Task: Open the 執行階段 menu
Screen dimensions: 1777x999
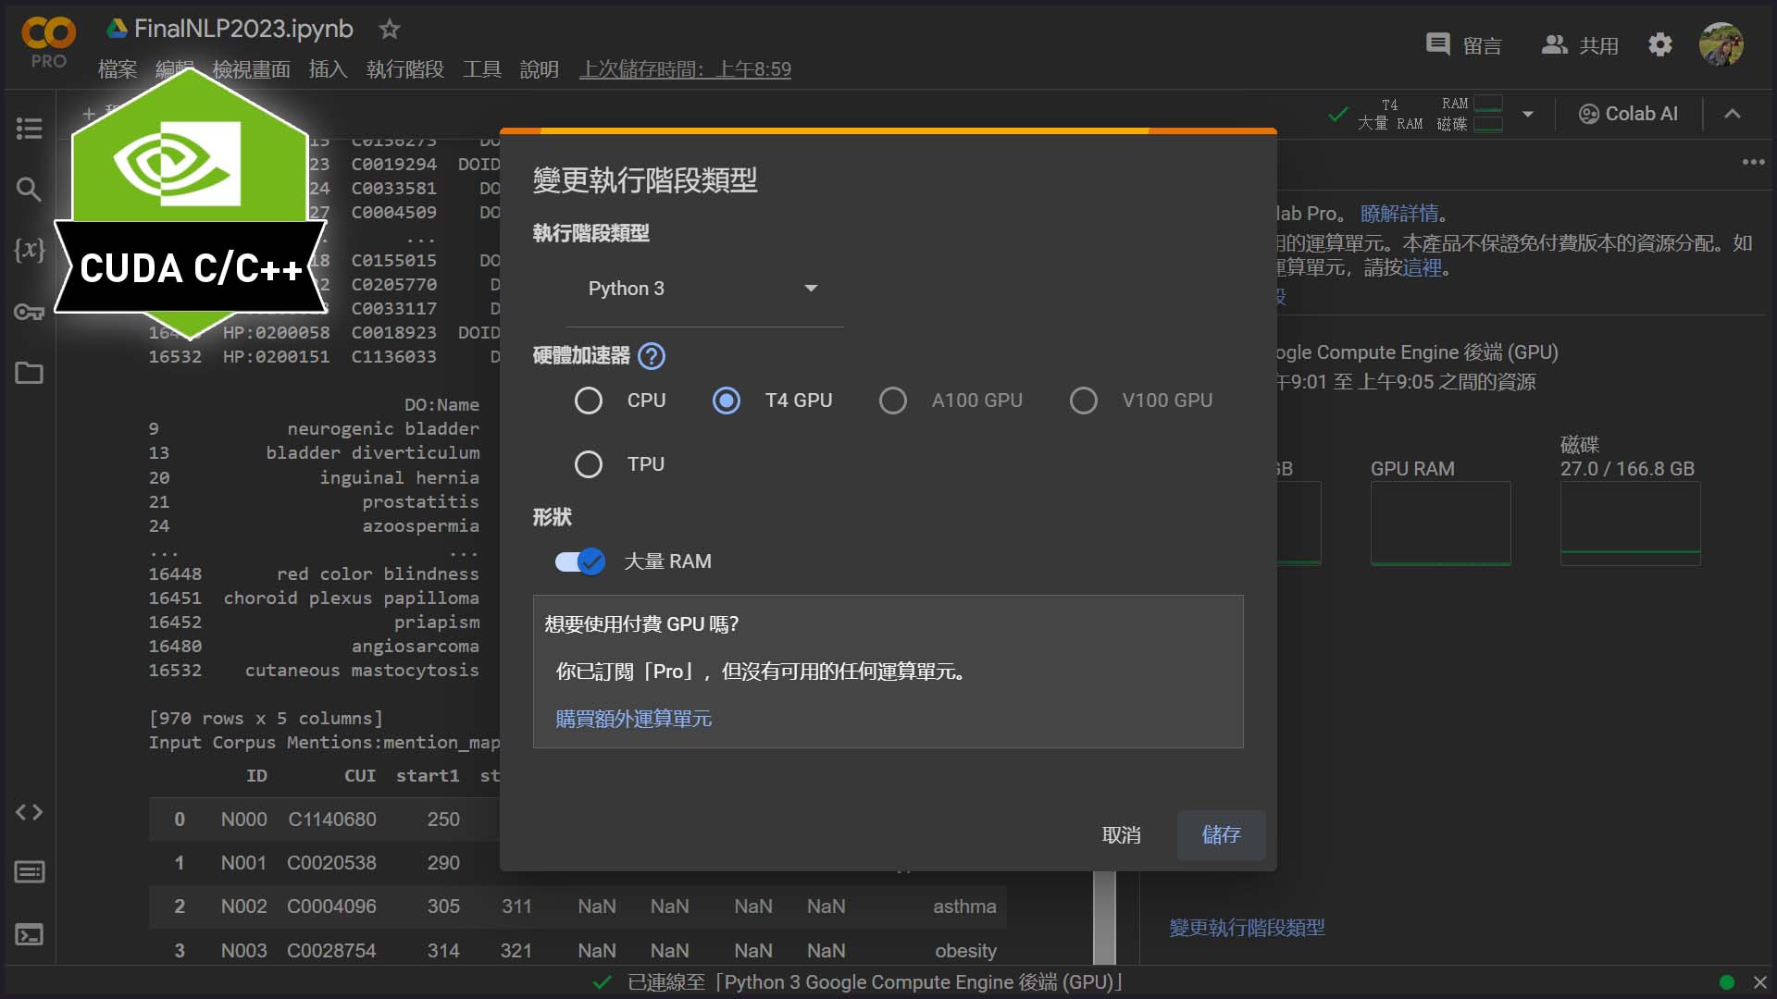Action: pyautogui.click(x=405, y=69)
